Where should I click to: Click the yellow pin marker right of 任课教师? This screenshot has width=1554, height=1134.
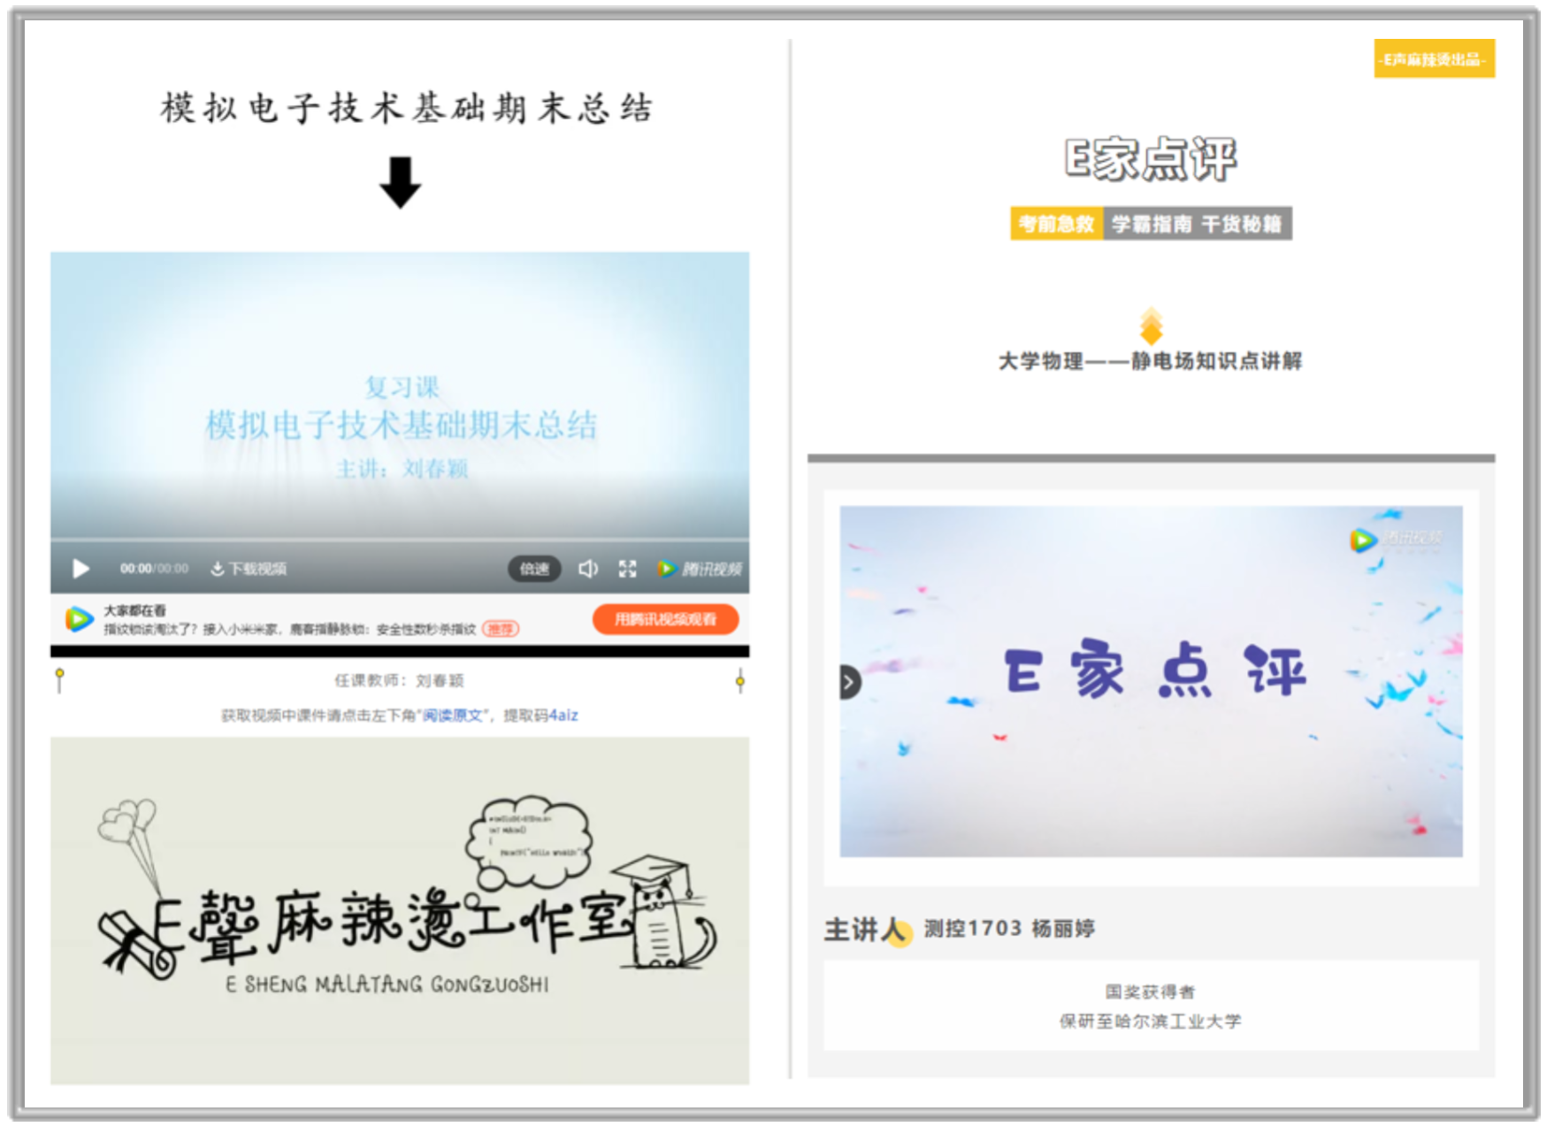740,680
